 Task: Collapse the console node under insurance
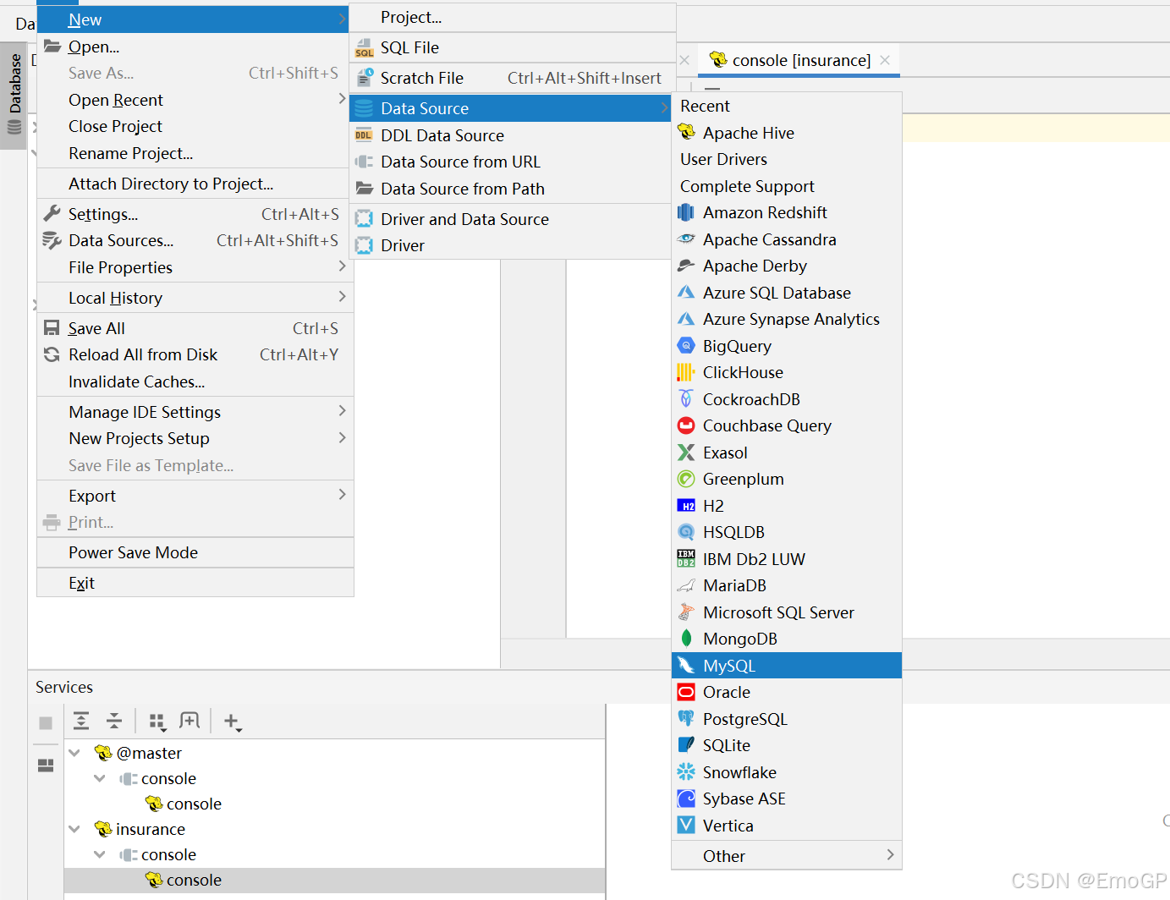(x=100, y=854)
